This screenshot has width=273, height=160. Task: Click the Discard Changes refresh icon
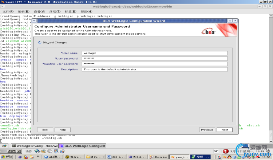click(x=40, y=42)
